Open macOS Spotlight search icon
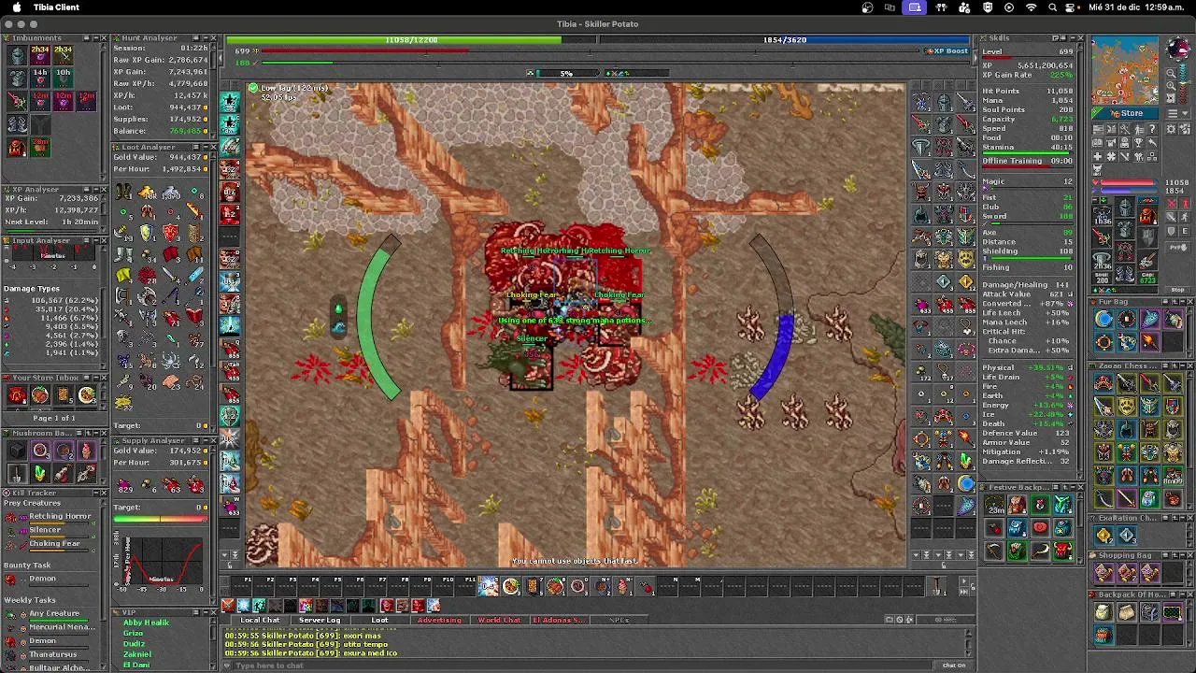The height and width of the screenshot is (673, 1196). 1053,7
